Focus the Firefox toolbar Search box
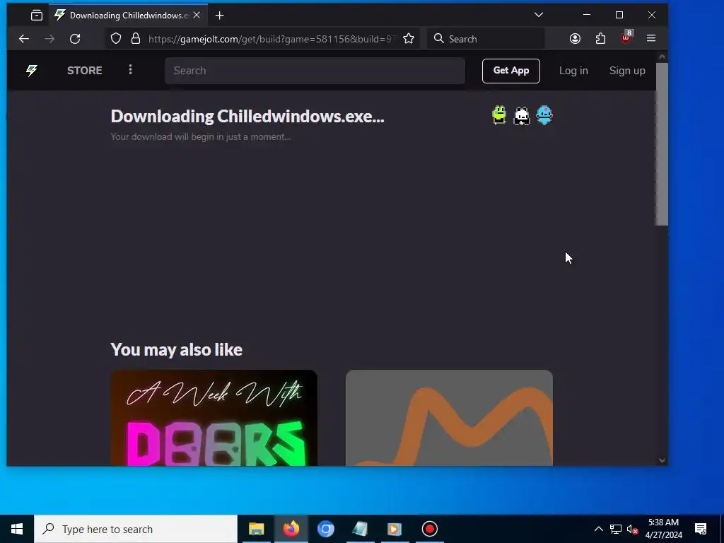Screen dimensions: 724x543 pos(486,39)
